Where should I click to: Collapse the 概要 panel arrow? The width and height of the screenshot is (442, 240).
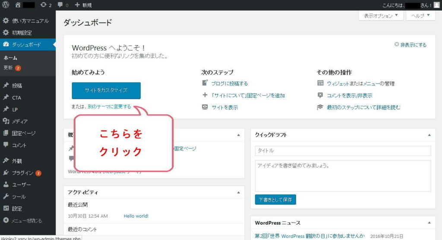click(238, 135)
